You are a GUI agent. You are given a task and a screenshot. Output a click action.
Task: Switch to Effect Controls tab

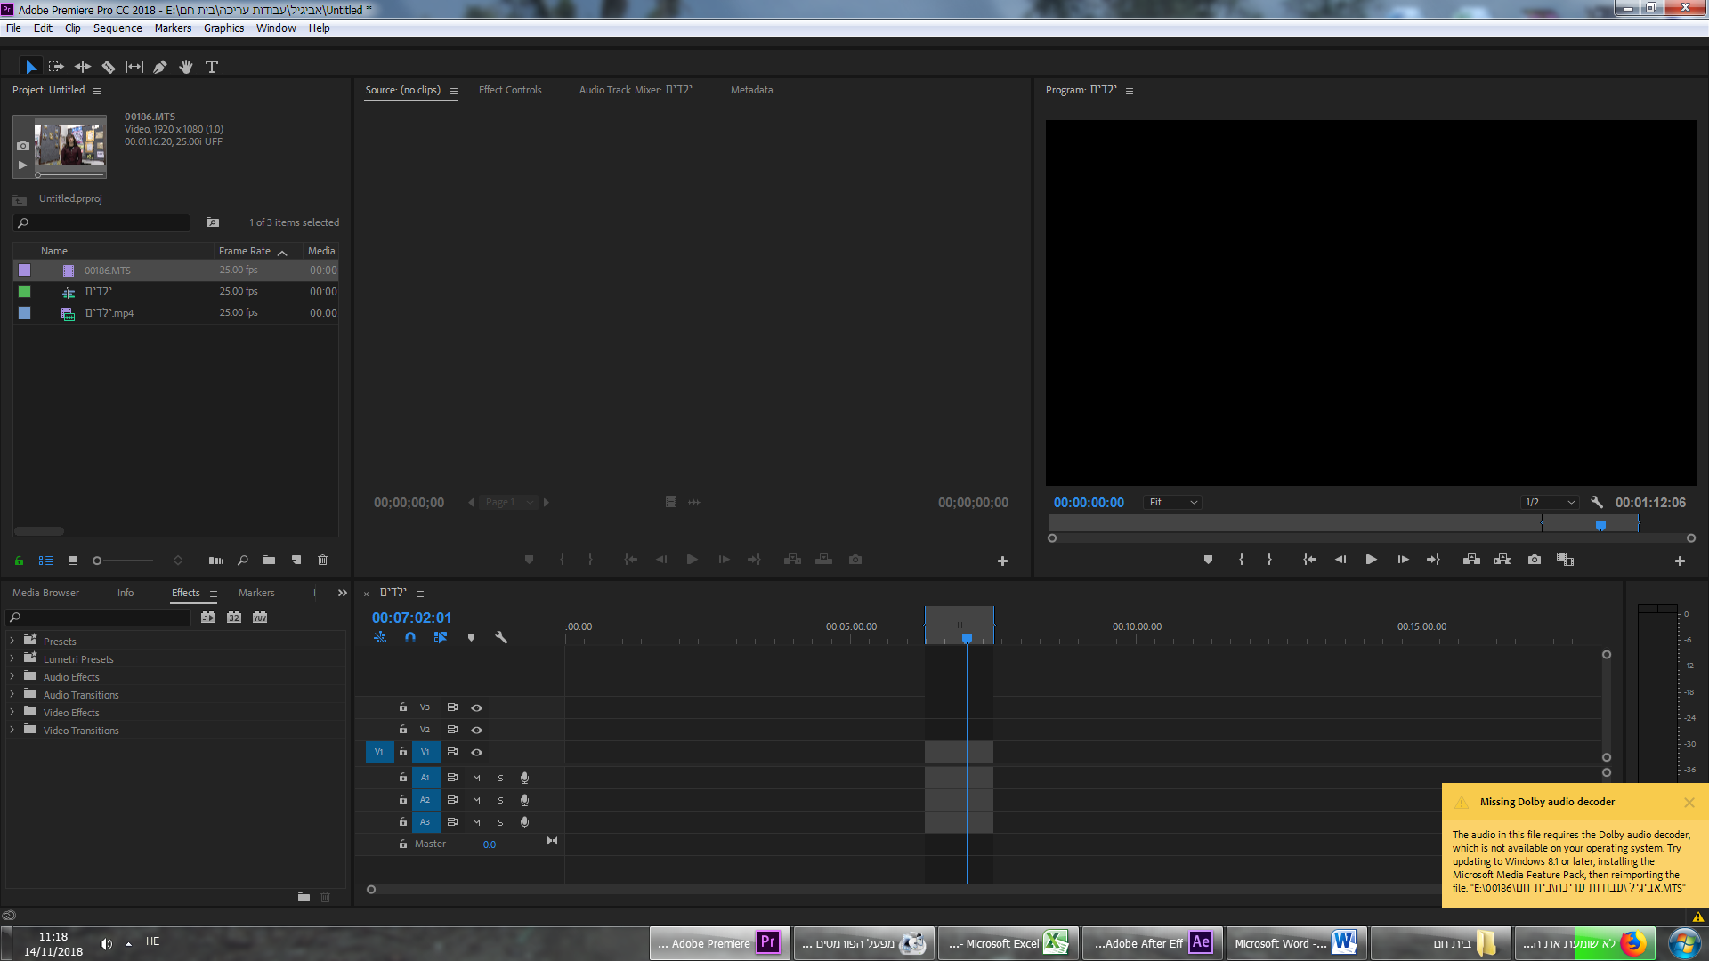click(x=509, y=90)
